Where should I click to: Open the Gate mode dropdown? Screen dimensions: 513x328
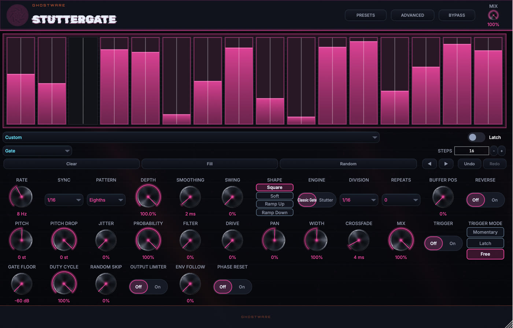[x=37, y=151]
